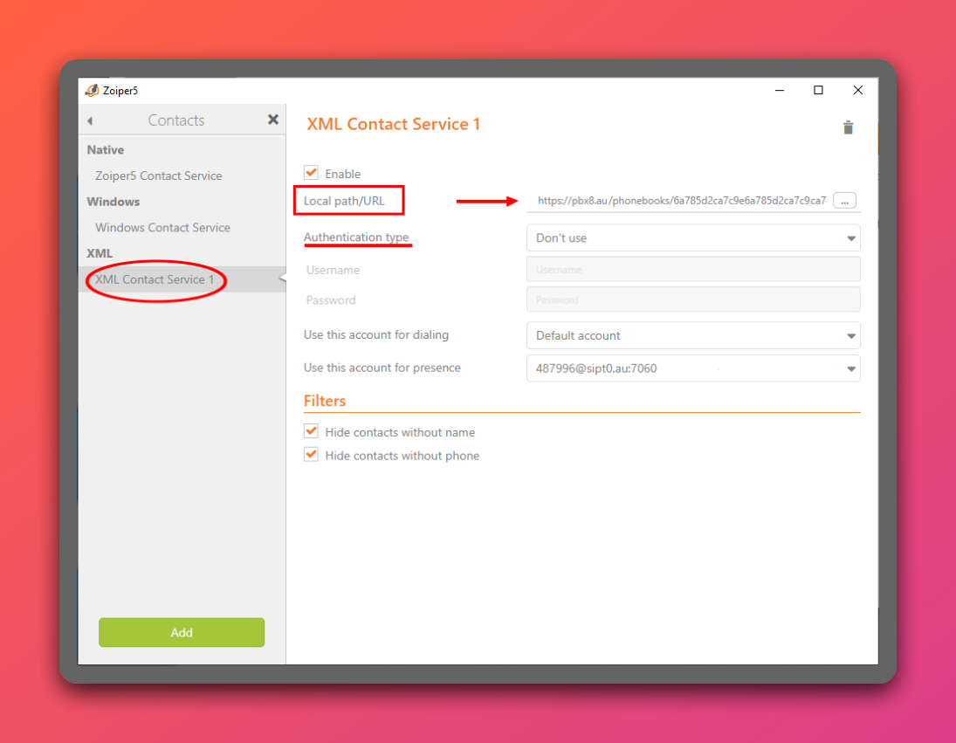This screenshot has width=956, height=743.
Task: Click the Add button
Action: 182,632
